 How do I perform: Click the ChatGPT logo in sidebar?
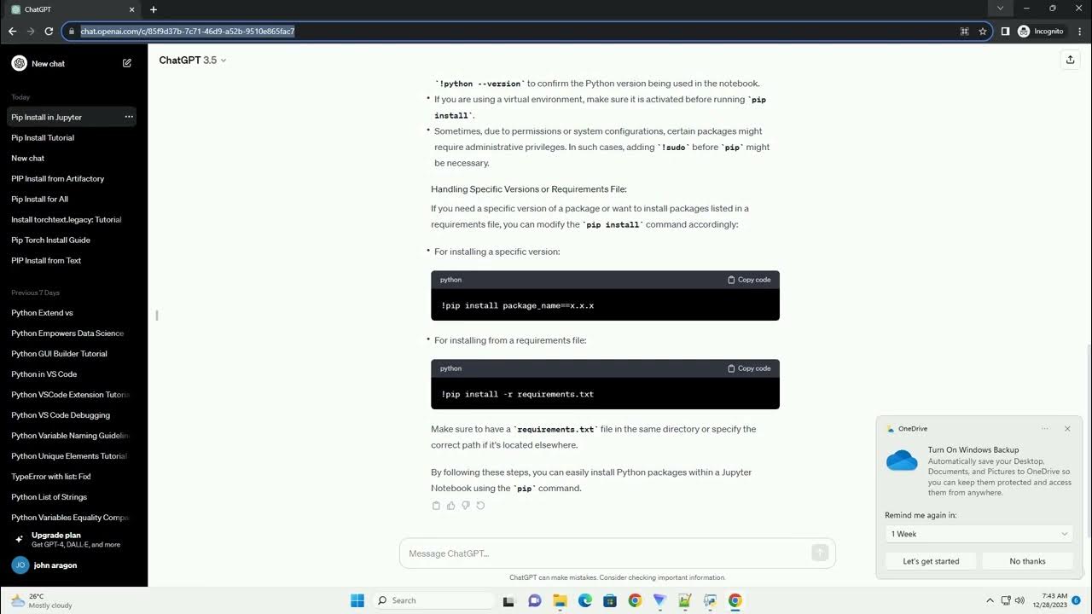click(x=19, y=63)
